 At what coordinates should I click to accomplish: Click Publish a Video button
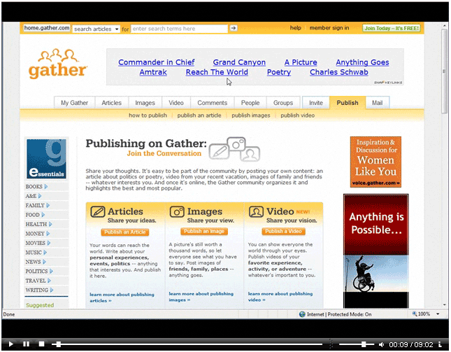283,232
